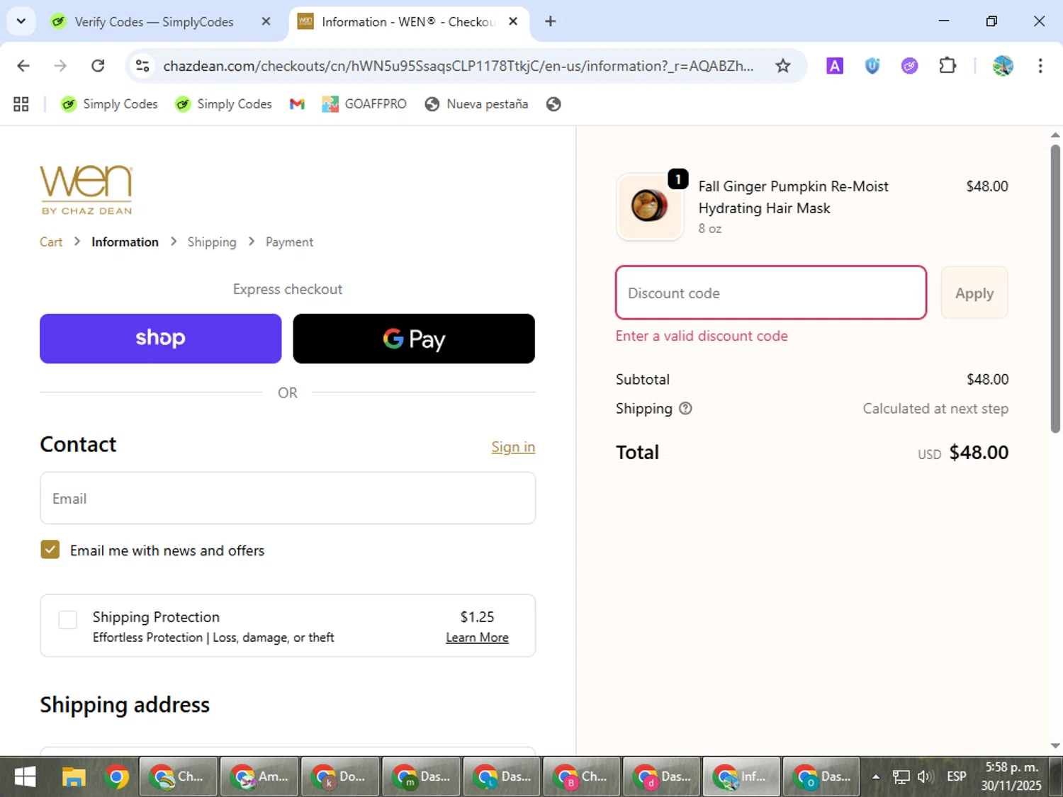This screenshot has width=1063, height=797.
Task: Open the unlabeled globe bookmark
Action: [553, 104]
